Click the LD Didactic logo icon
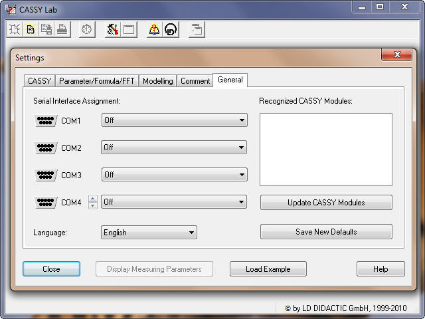The image size is (425, 319). tap(171, 29)
